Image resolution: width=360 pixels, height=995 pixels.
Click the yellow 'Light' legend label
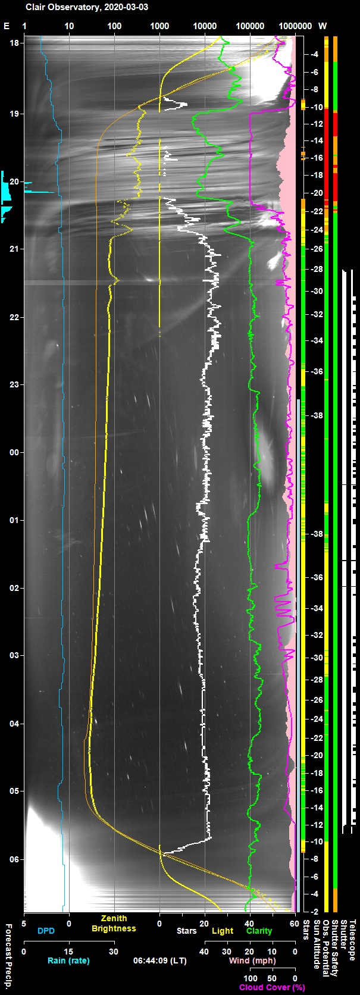tap(223, 931)
